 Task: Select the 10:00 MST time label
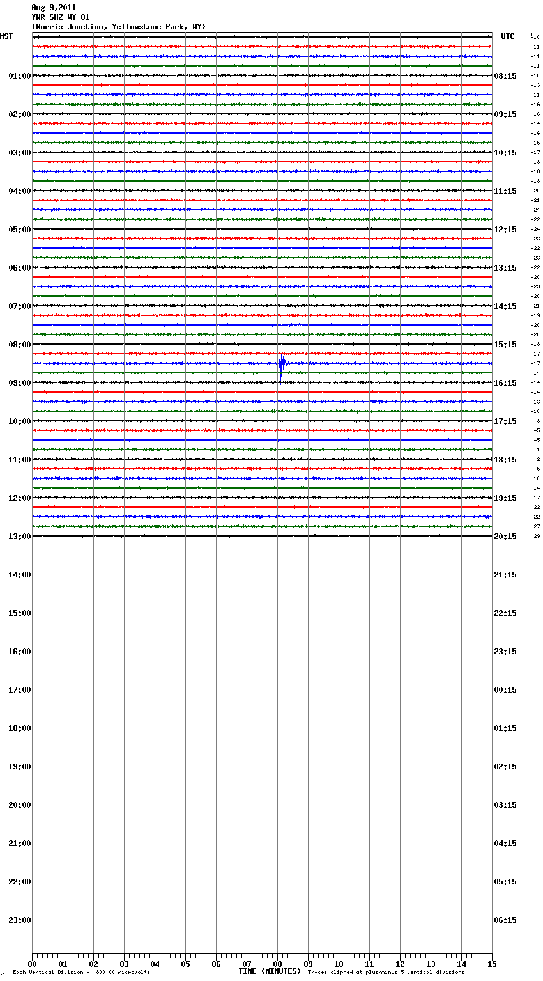point(20,421)
